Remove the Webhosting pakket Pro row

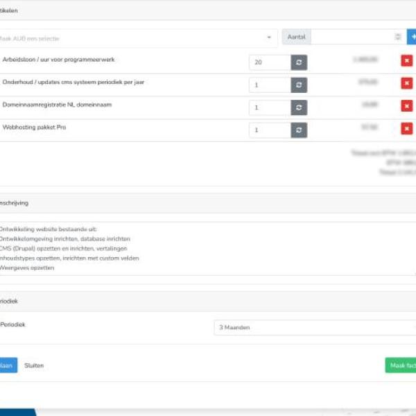[406, 129]
